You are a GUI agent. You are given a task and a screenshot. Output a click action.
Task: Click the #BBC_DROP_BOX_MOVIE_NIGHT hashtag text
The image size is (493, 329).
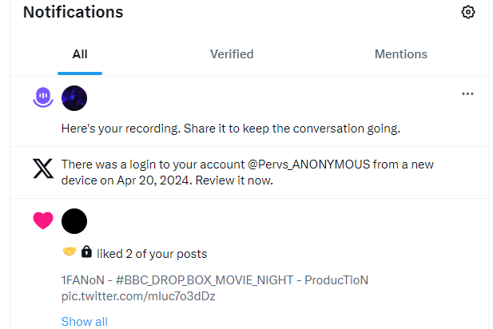tap(205, 280)
